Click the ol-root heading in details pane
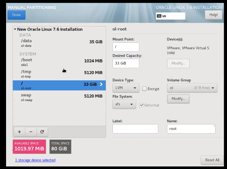This screenshot has width=227, height=169. tap(120, 29)
